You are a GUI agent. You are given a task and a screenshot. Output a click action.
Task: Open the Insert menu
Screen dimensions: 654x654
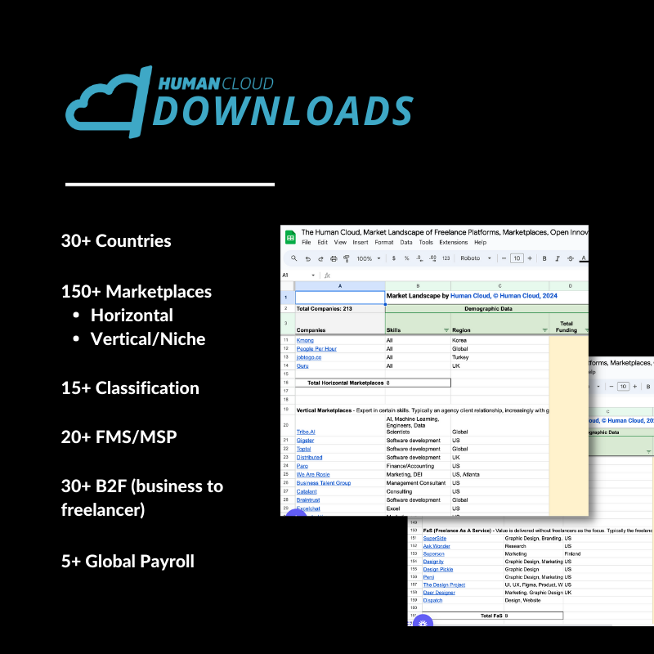(360, 242)
